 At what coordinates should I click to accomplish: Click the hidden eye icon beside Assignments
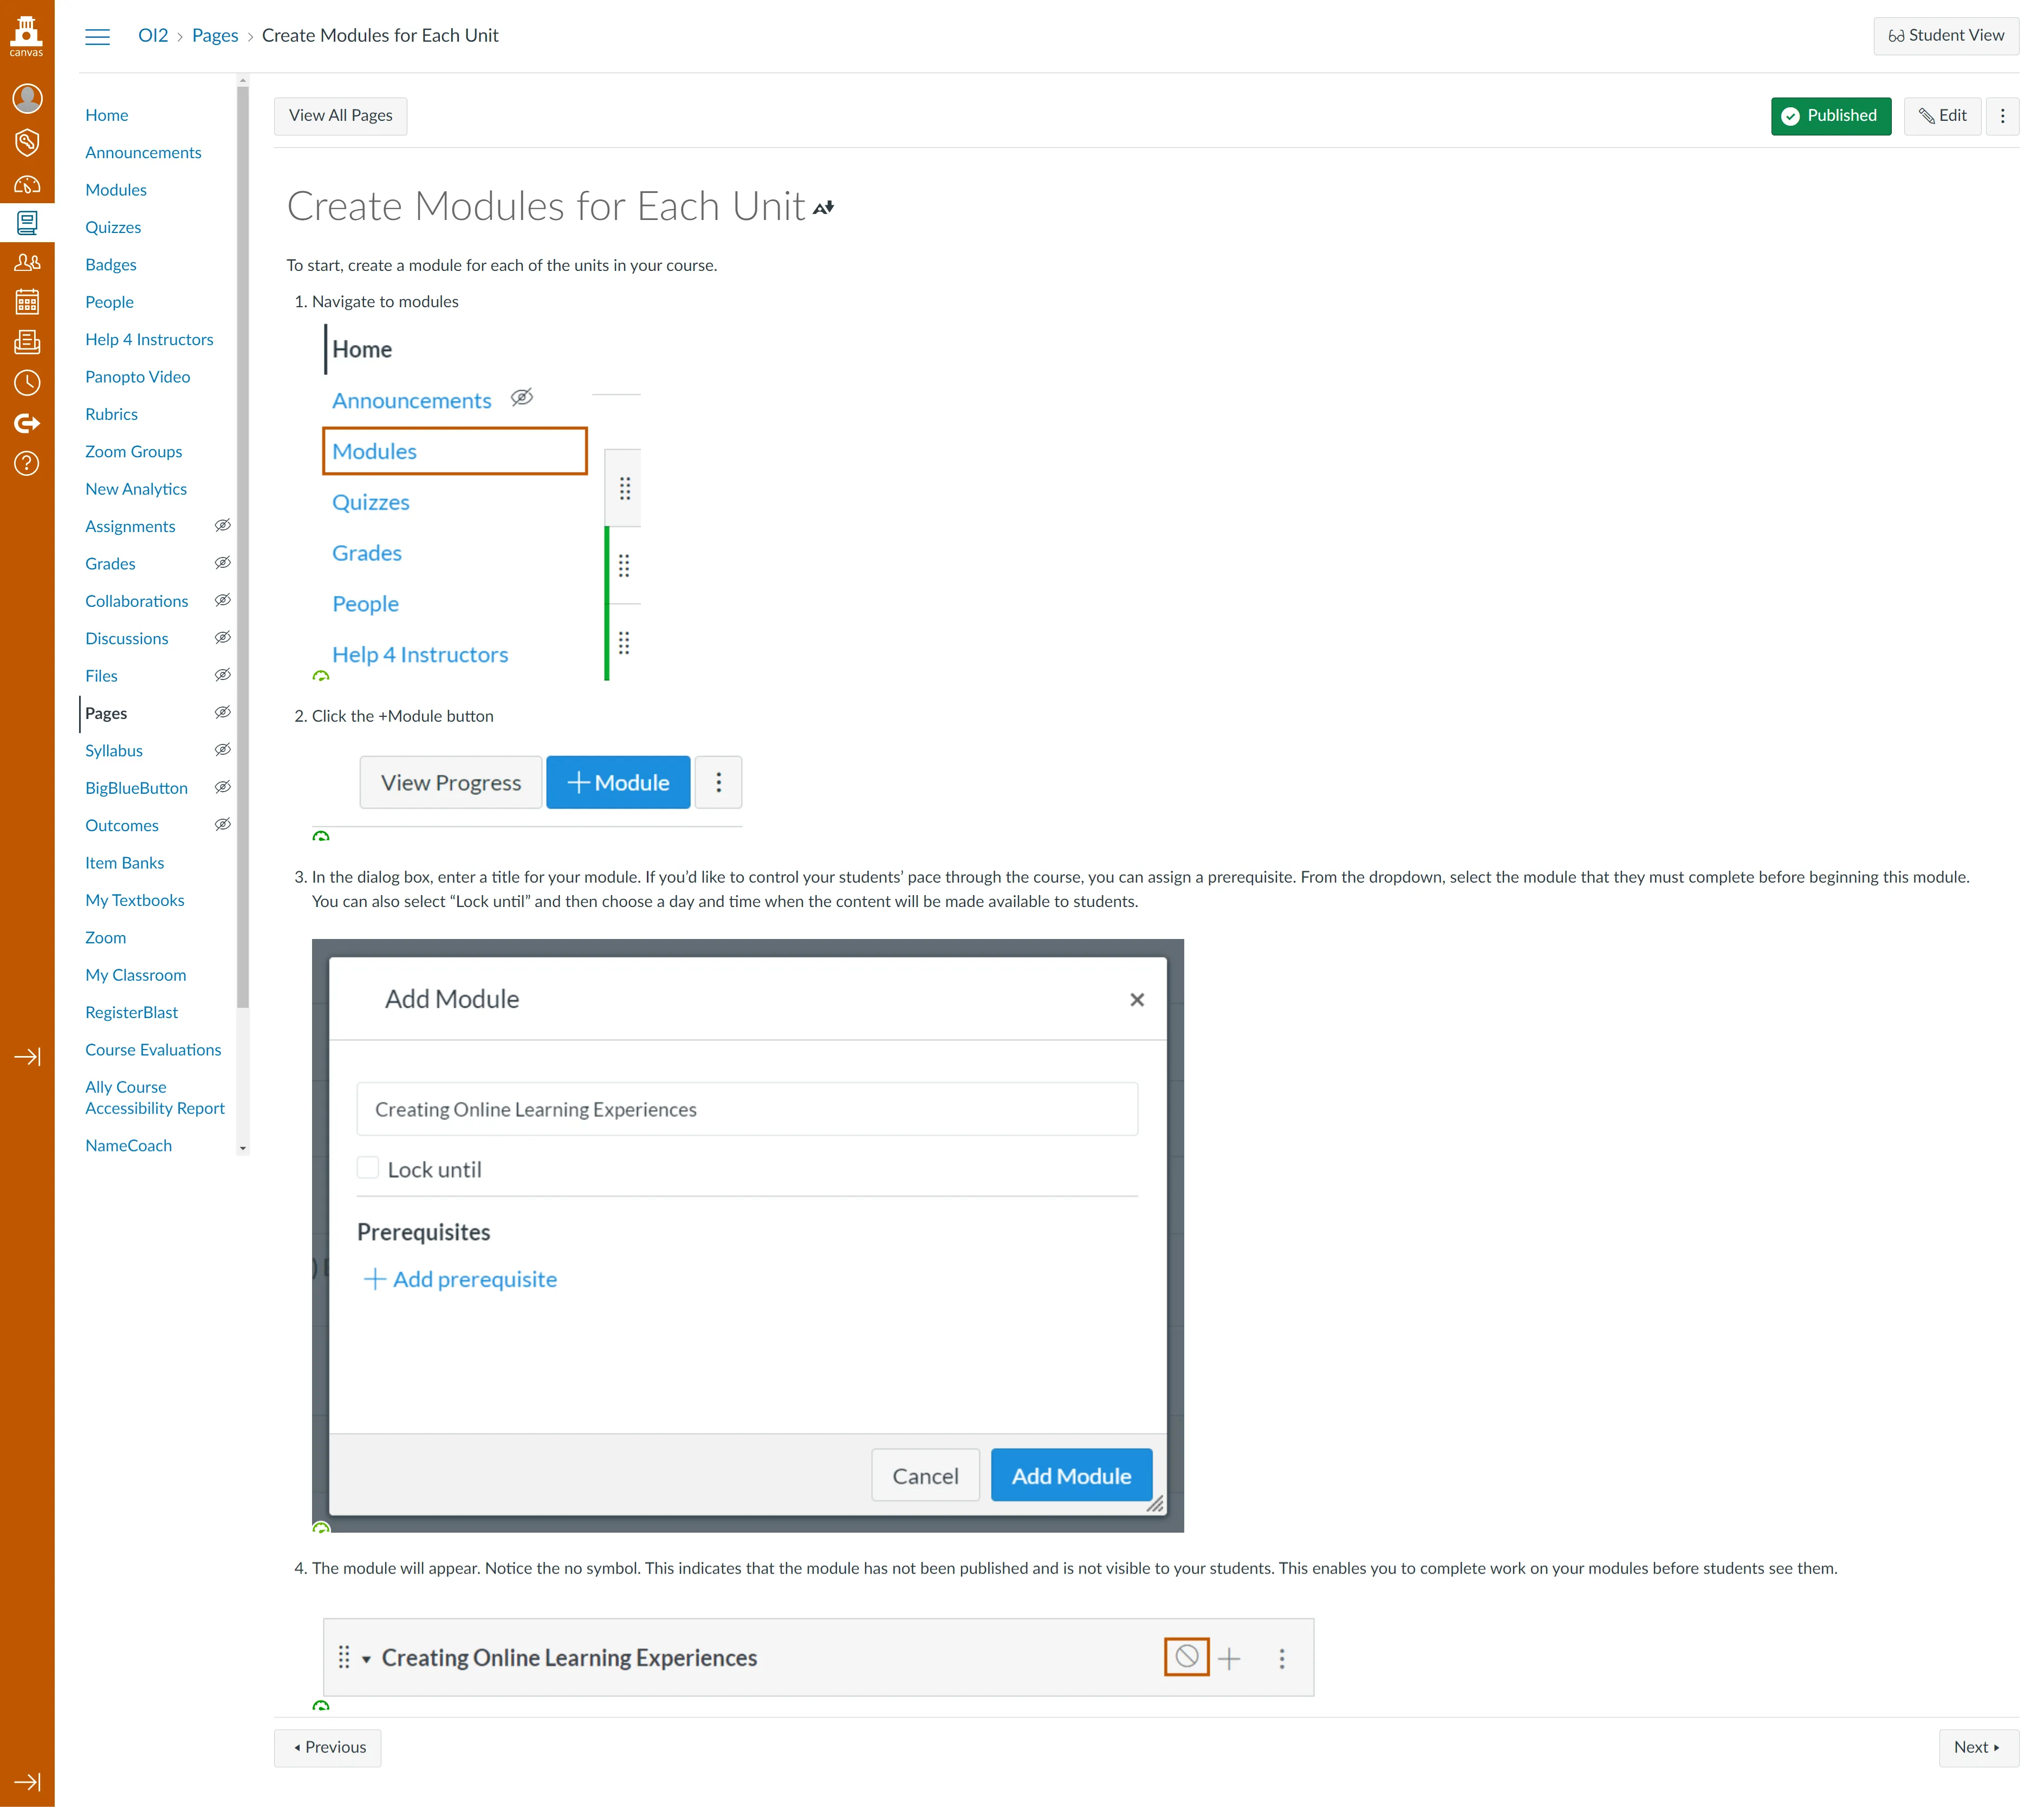tap(223, 525)
